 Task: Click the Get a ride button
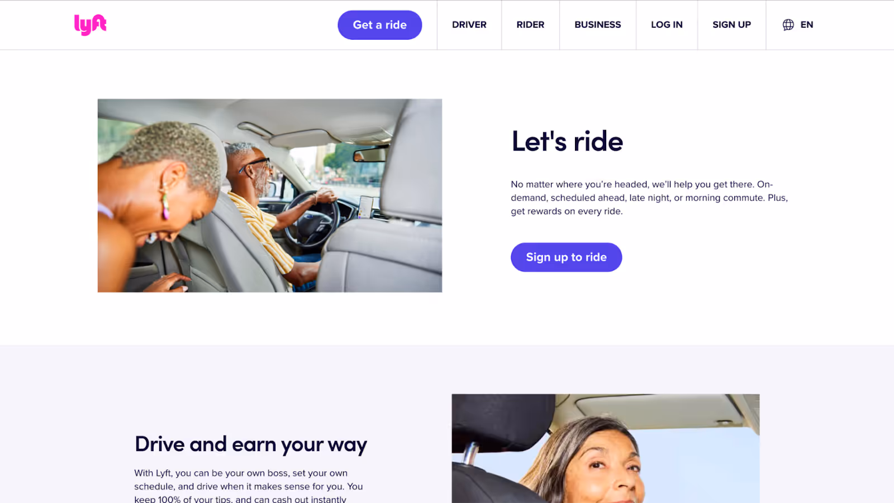(x=379, y=25)
